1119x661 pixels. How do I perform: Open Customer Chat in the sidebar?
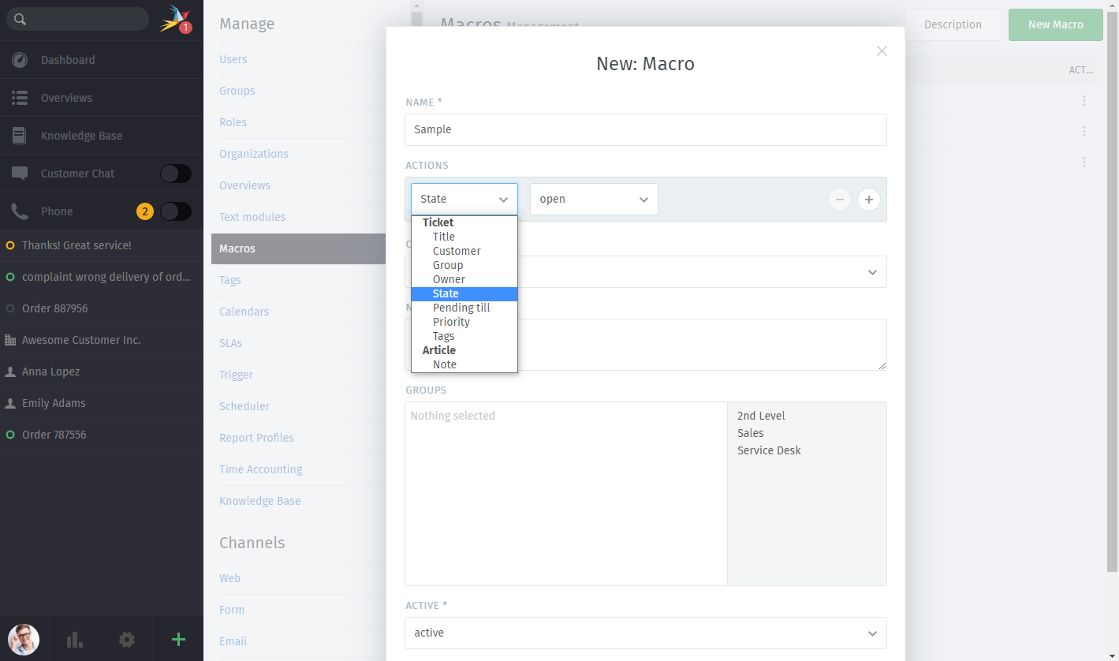[x=77, y=174]
